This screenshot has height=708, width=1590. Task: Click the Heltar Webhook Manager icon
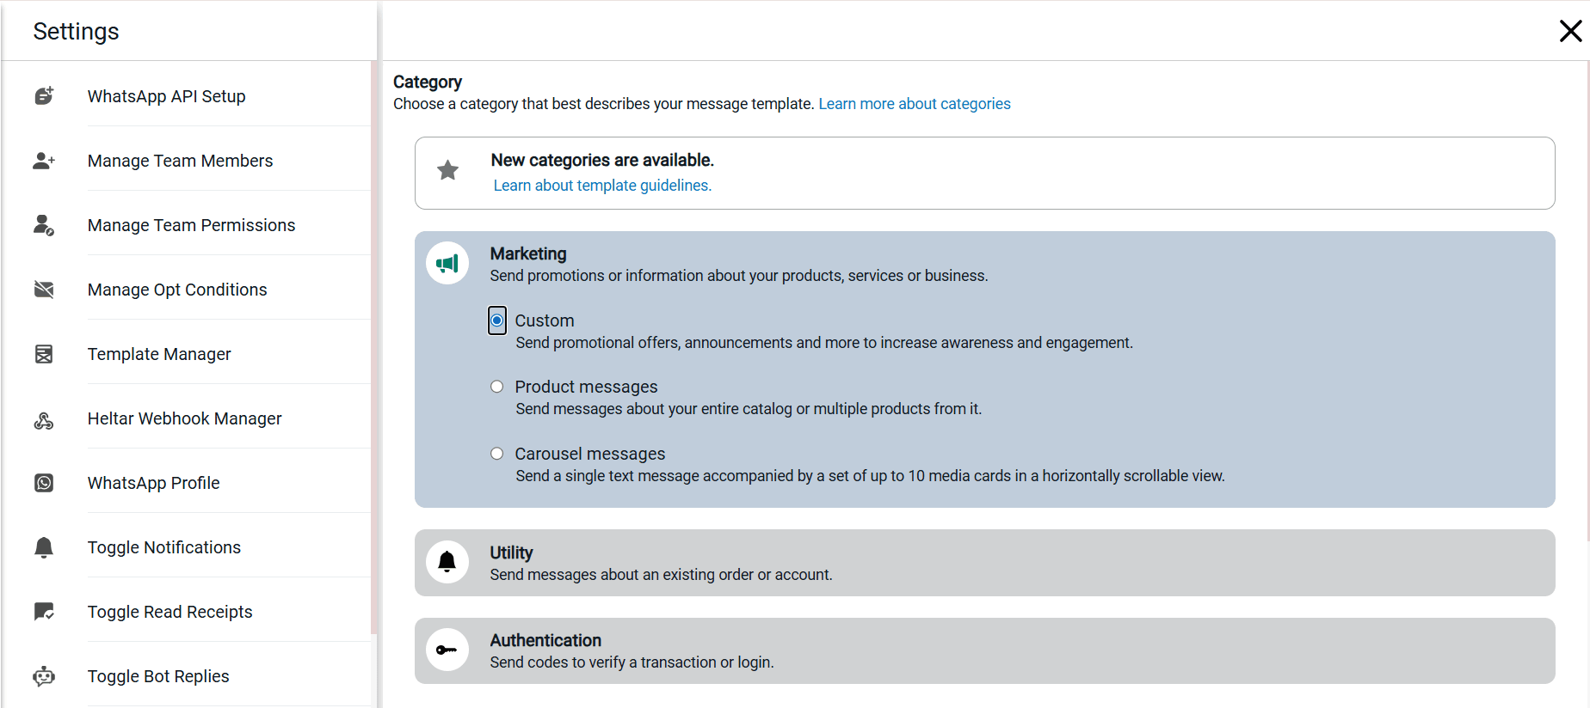tap(44, 420)
